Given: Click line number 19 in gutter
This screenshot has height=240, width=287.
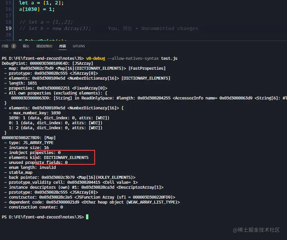Looking at the screenshot, I should tap(8, 28).
